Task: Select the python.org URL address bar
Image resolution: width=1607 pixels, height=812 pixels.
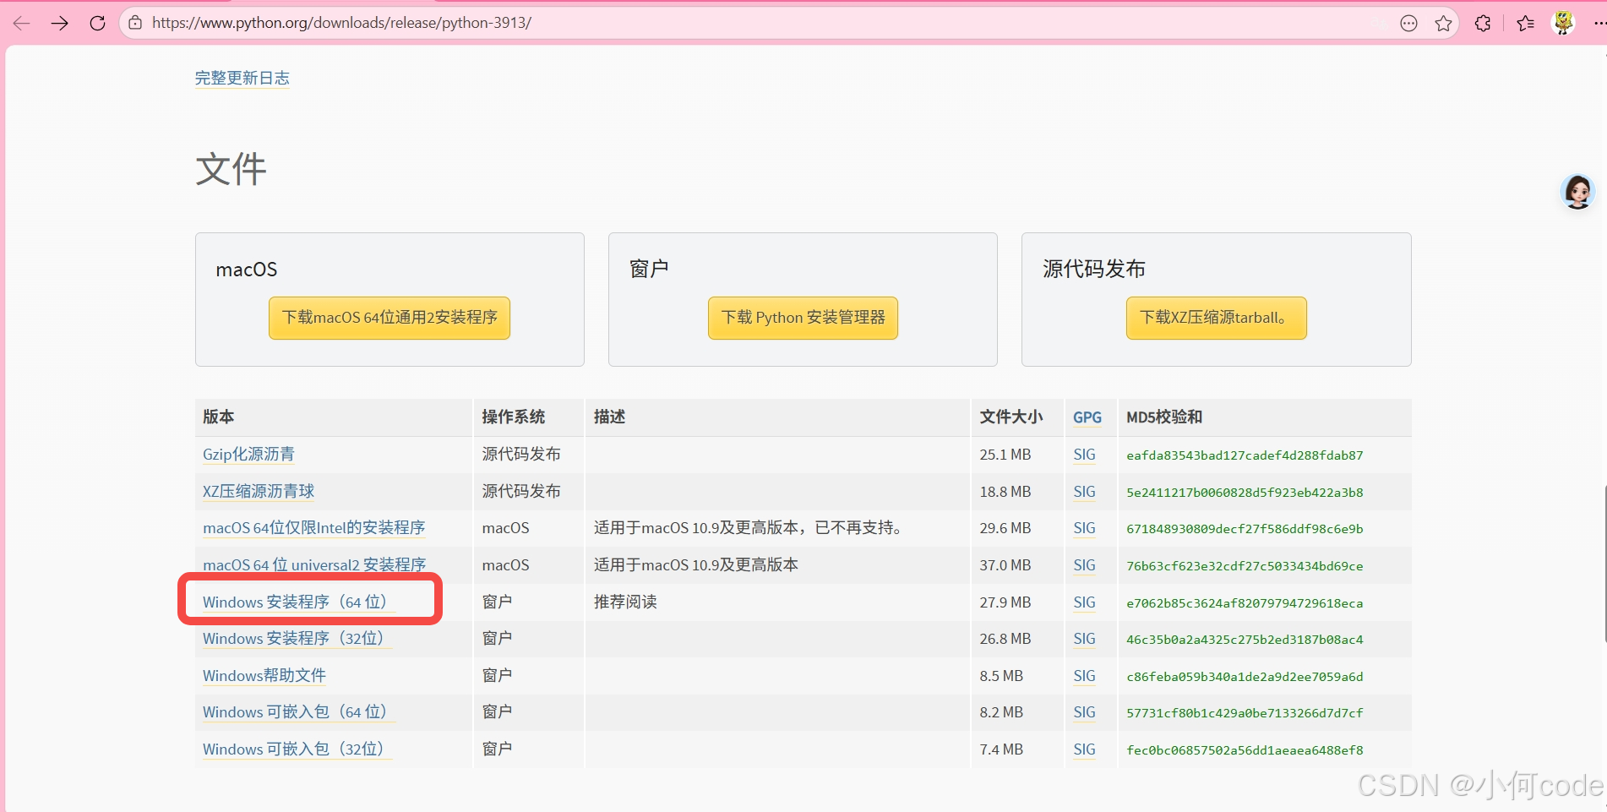Action: point(341,23)
